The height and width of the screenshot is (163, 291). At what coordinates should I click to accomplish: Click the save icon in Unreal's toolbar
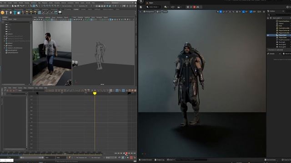coord(140,7)
